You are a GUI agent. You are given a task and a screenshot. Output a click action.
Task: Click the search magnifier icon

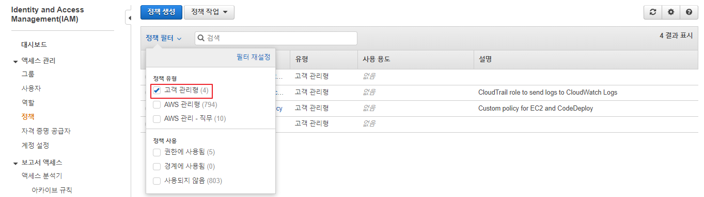click(201, 38)
